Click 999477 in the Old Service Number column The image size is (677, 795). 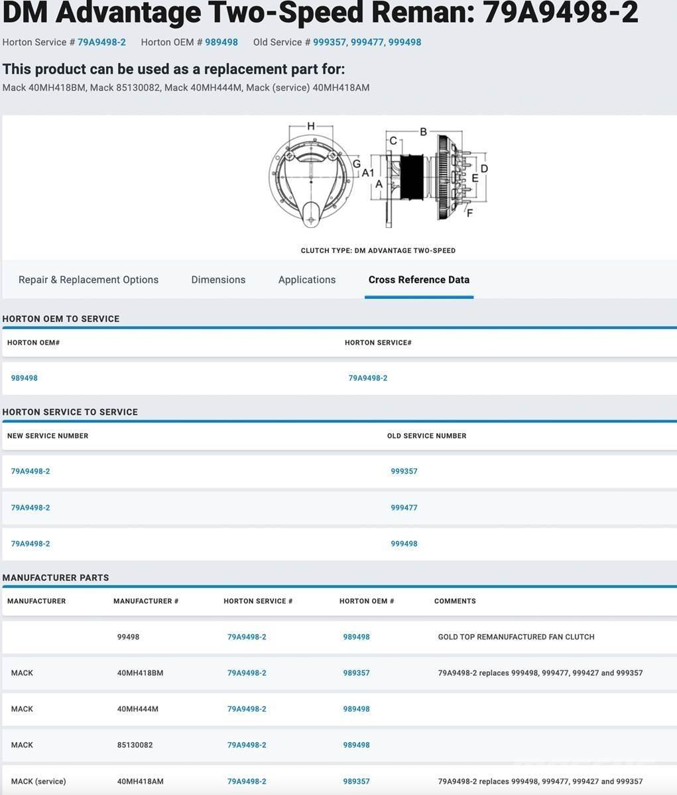point(404,508)
